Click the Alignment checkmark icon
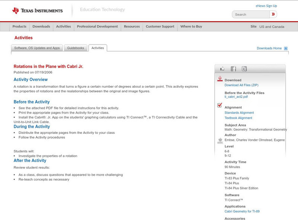The width and height of the screenshot is (298, 220). tap(220, 106)
